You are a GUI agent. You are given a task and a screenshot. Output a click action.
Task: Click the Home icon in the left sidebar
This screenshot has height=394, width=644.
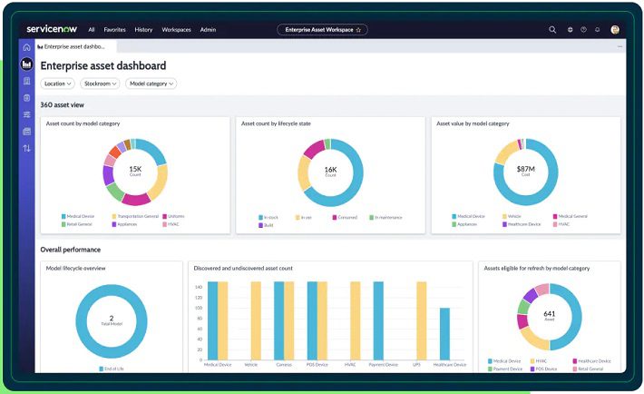tap(26, 47)
